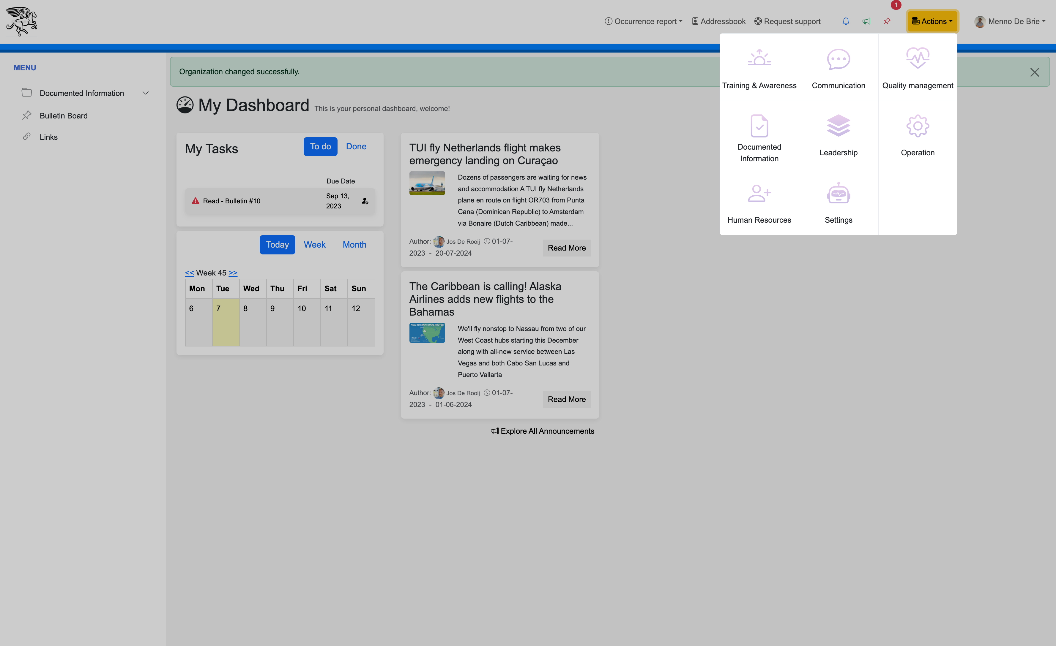The height and width of the screenshot is (646, 1056).
Task: Open Documented Information action tile
Action: point(759,136)
